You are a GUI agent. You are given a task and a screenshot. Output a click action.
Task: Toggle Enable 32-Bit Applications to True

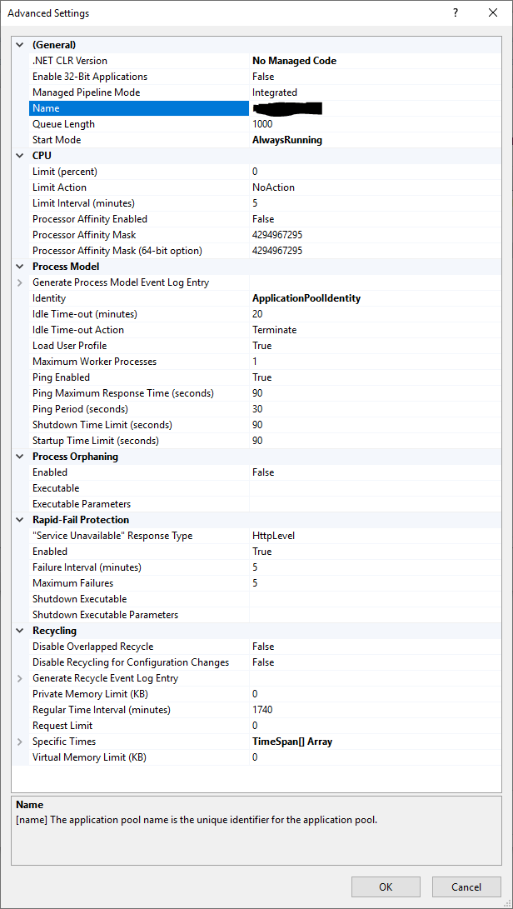[x=333, y=76]
